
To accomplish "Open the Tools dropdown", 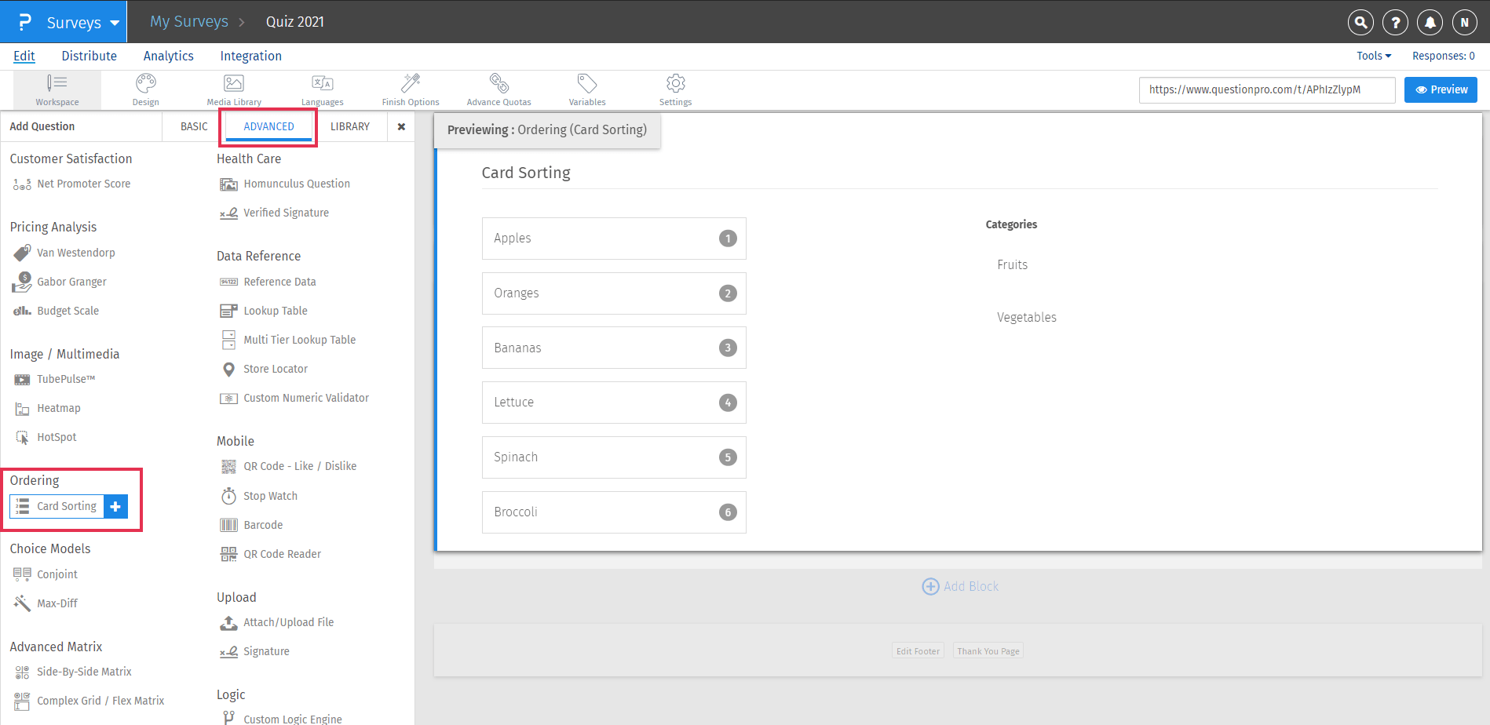I will 1373,55.
